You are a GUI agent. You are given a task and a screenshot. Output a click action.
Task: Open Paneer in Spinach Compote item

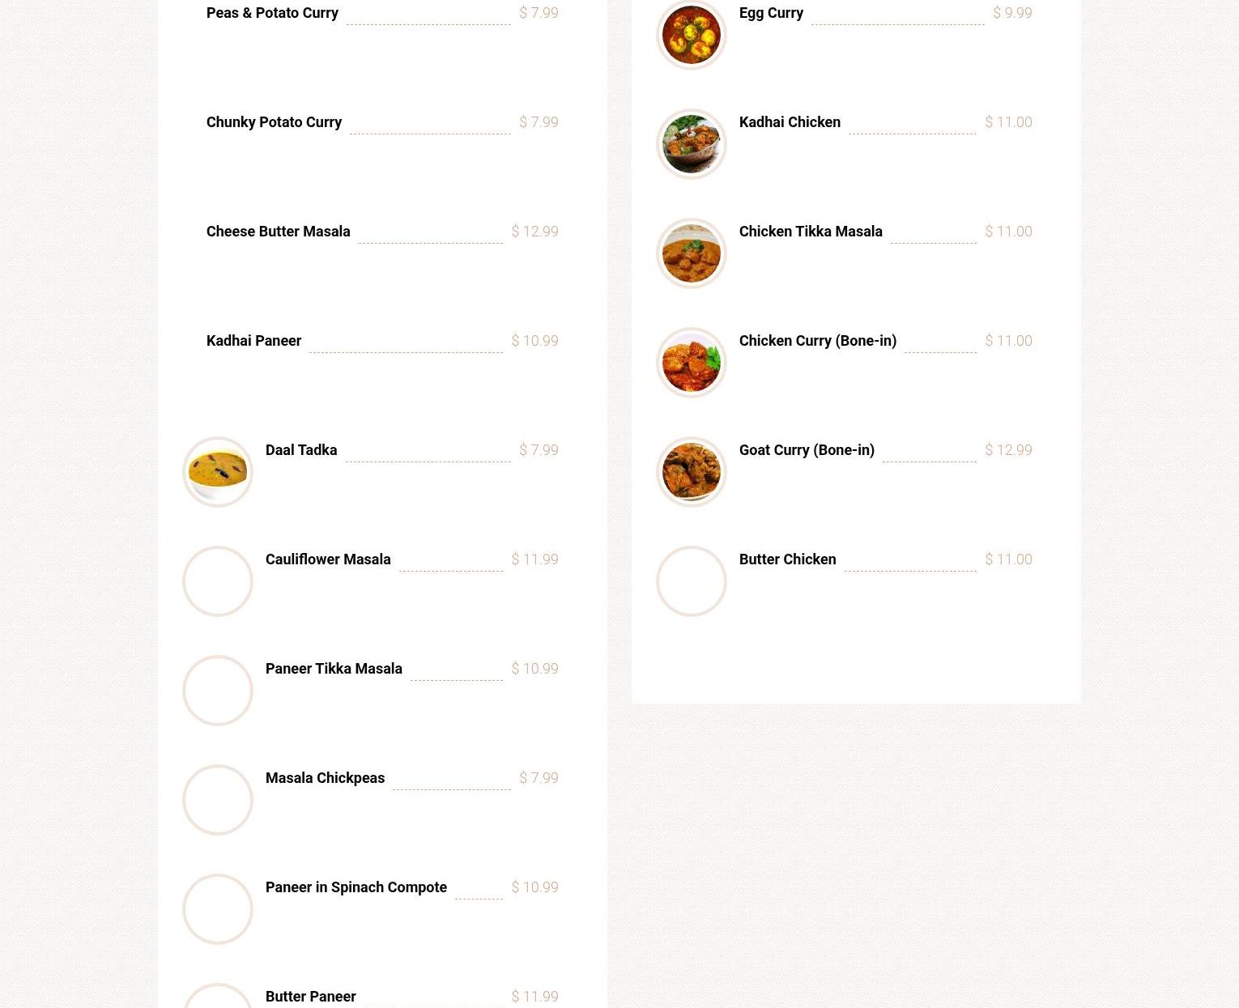[356, 887]
